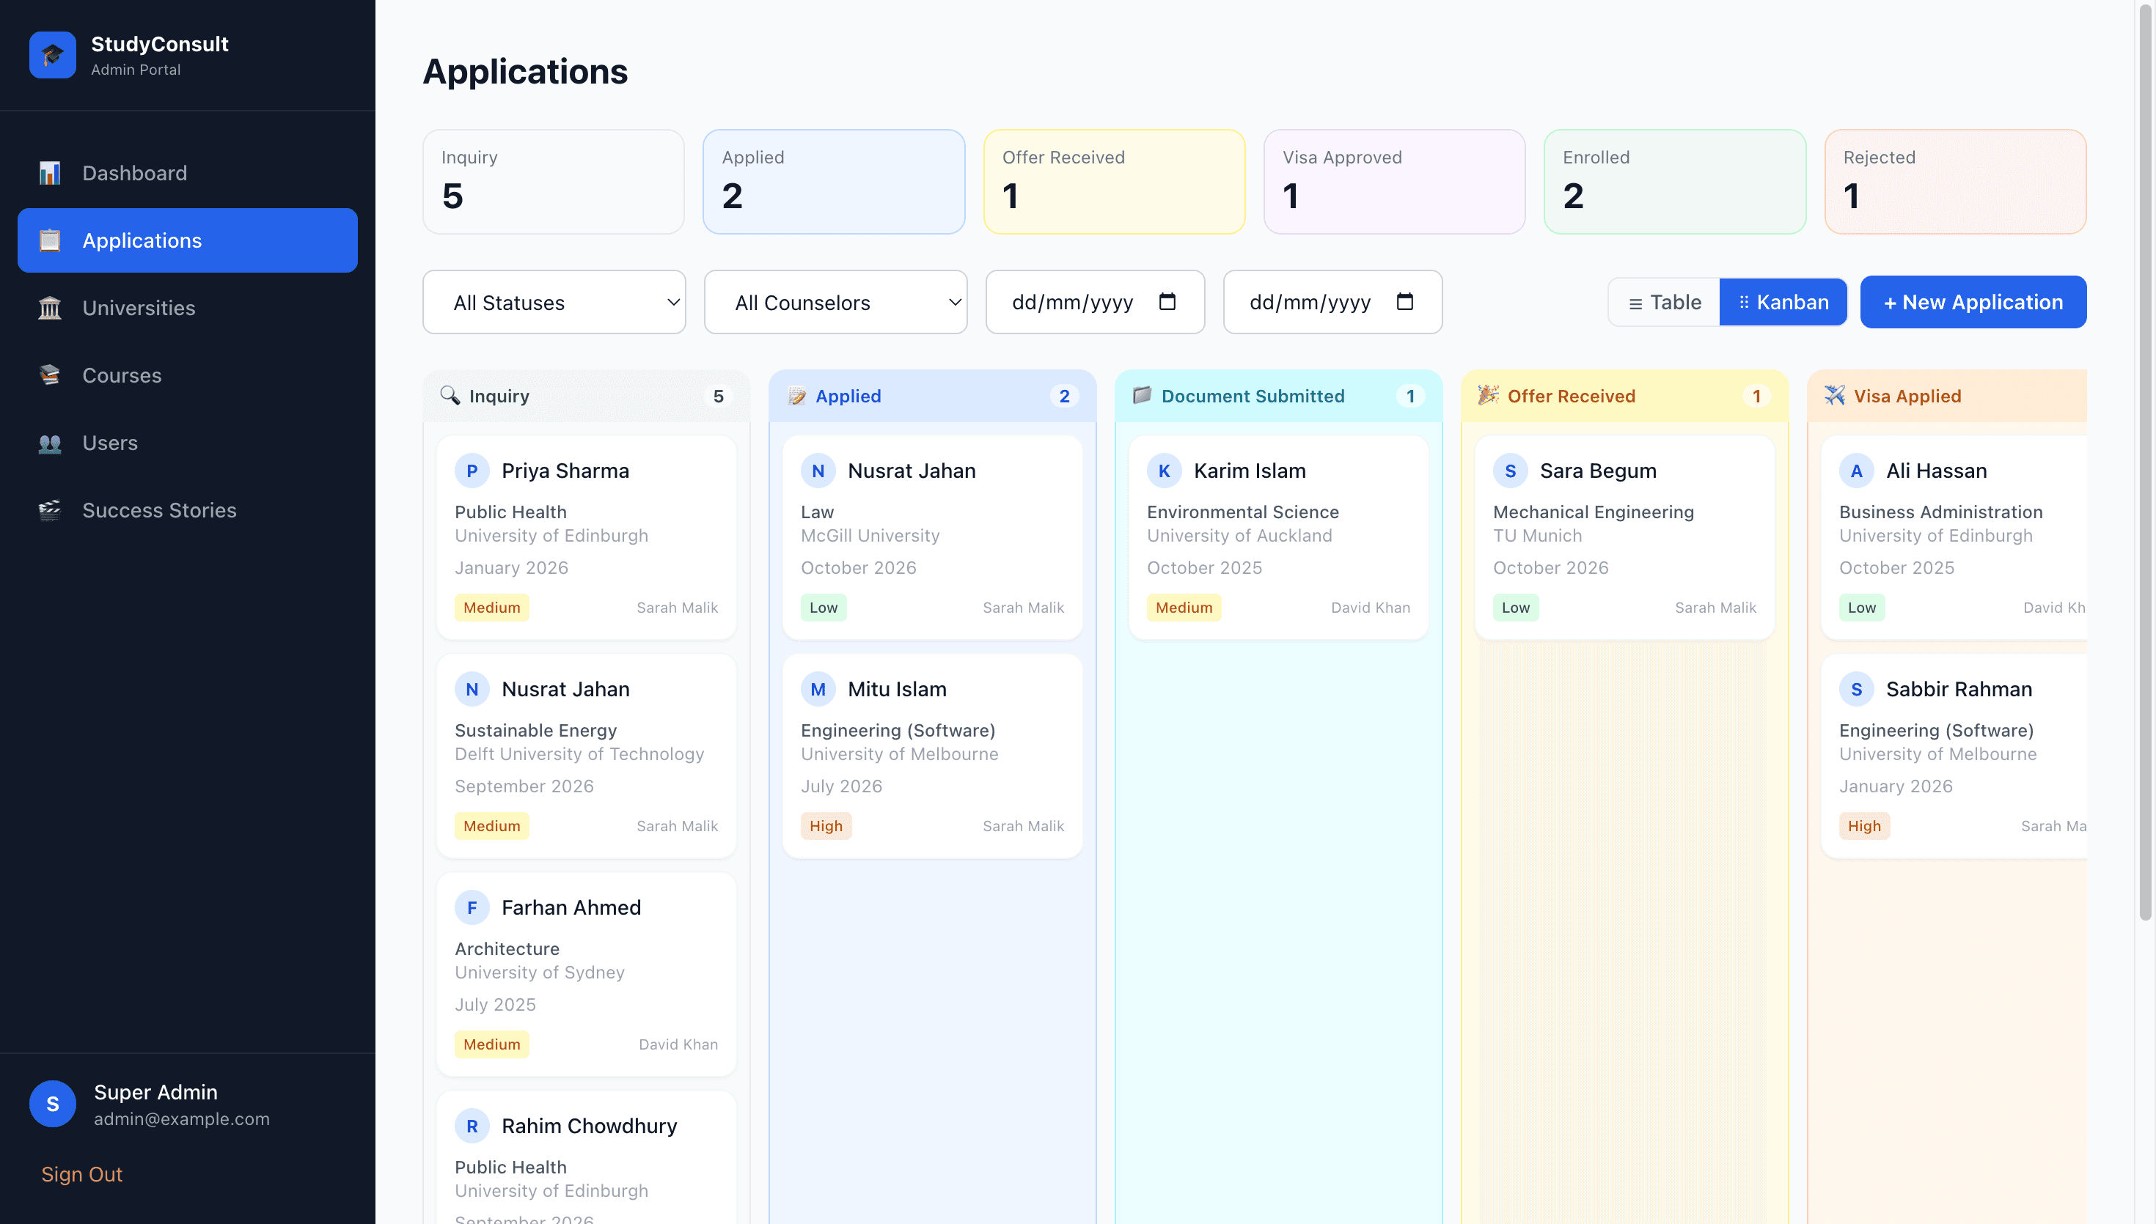
Task: Click the party popper icon in Offer Received header
Action: tap(1489, 395)
